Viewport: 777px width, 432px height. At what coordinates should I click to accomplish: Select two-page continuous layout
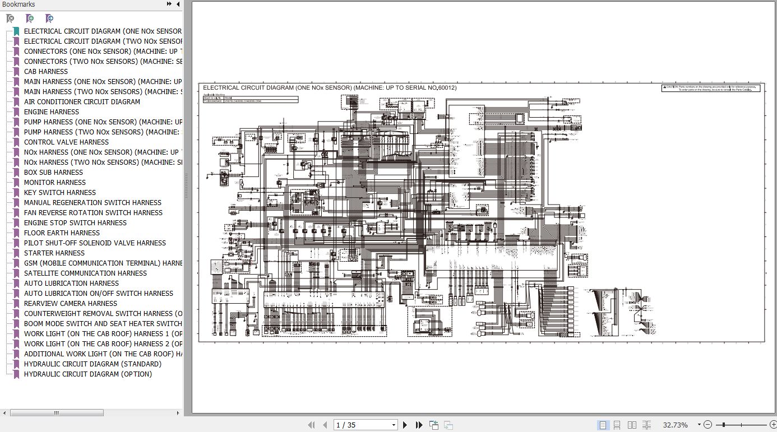pos(646,425)
